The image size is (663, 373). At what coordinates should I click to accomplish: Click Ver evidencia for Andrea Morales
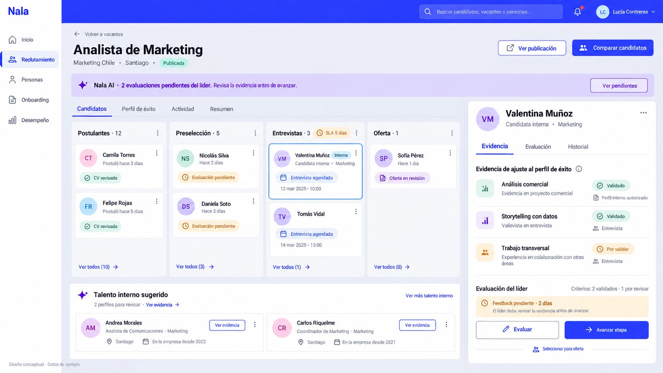pos(227,325)
